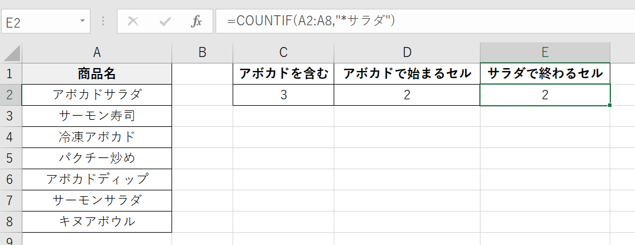Click the fill handle of cell E2
The height and width of the screenshot is (245, 635).
click(x=610, y=105)
